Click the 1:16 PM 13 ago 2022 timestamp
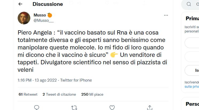 pyautogui.click(x=38, y=80)
